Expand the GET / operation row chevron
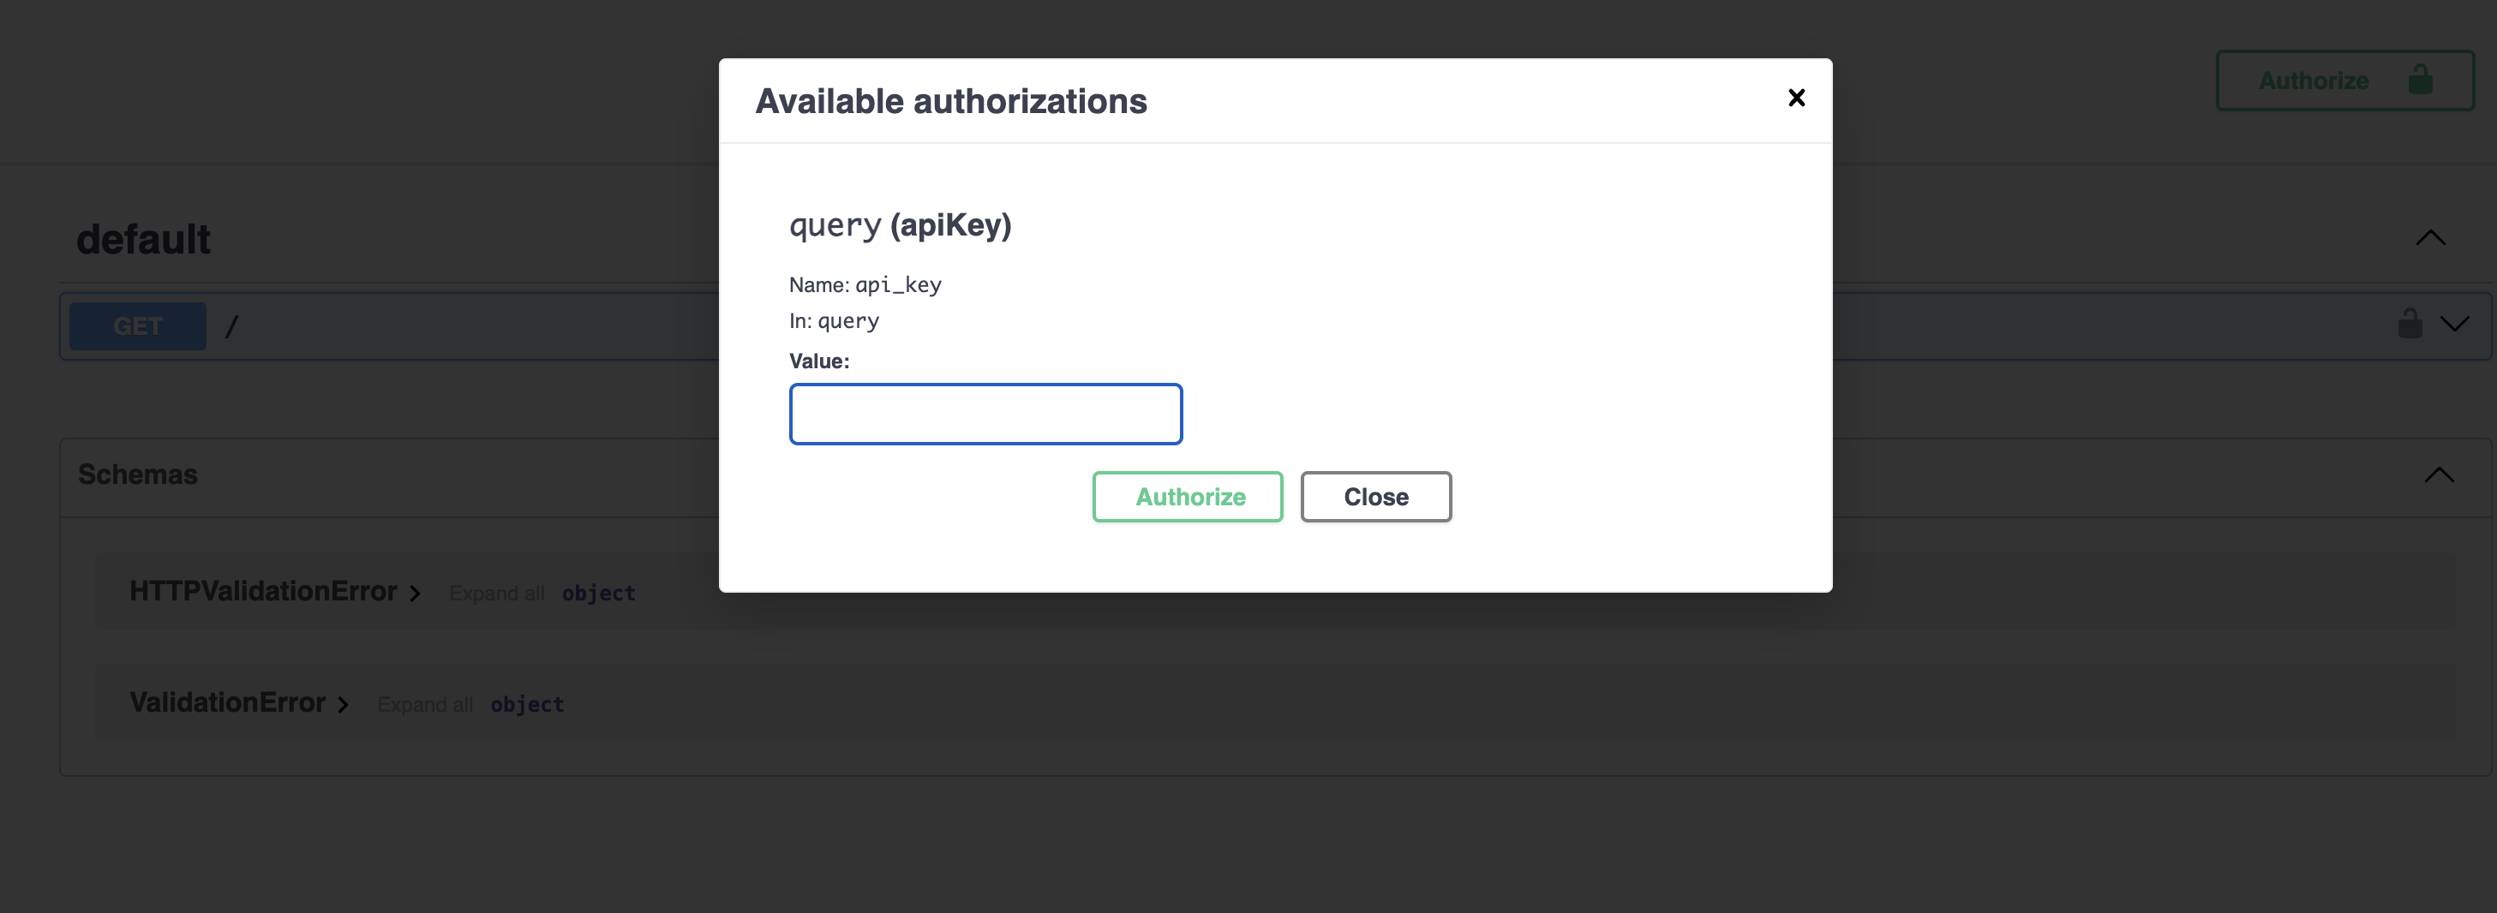 point(2454,325)
